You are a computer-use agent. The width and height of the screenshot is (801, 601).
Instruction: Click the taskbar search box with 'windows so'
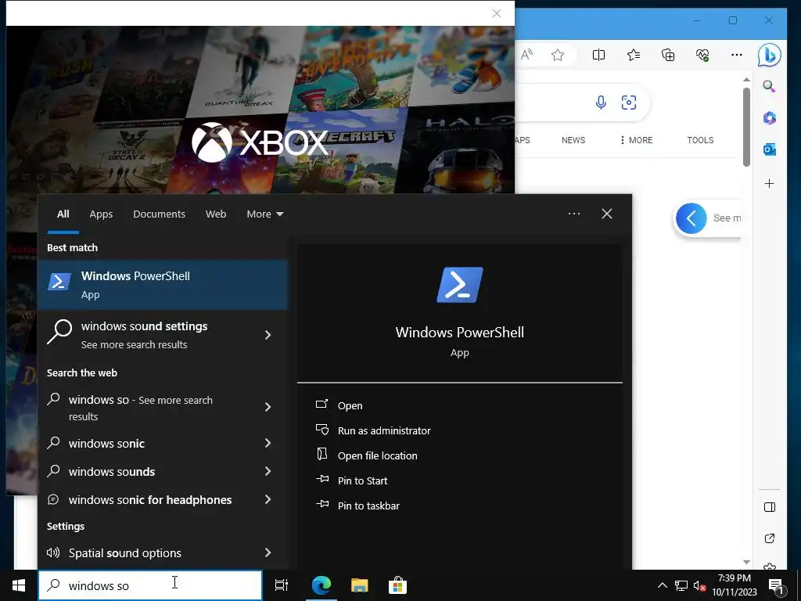[x=150, y=585]
